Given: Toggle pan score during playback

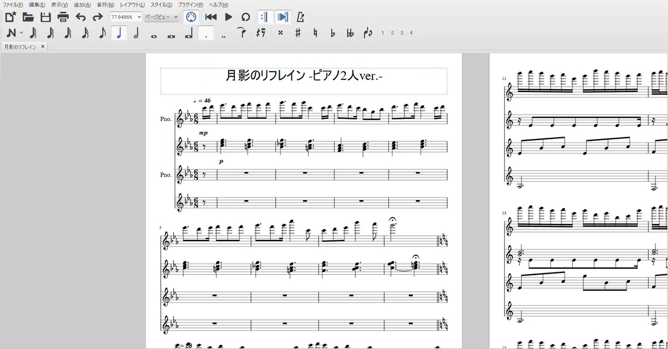Looking at the screenshot, I should [x=282, y=17].
